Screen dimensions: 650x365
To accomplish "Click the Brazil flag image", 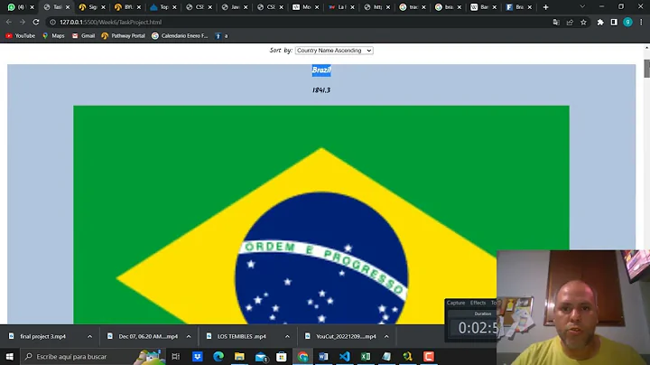I will pos(321,214).
